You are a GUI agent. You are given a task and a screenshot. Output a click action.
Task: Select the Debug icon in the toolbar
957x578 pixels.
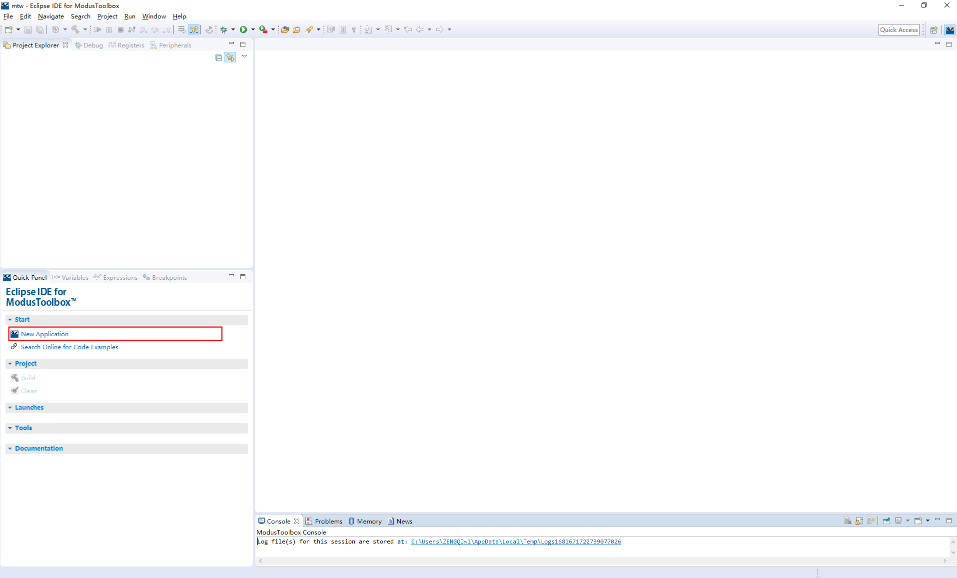click(223, 29)
